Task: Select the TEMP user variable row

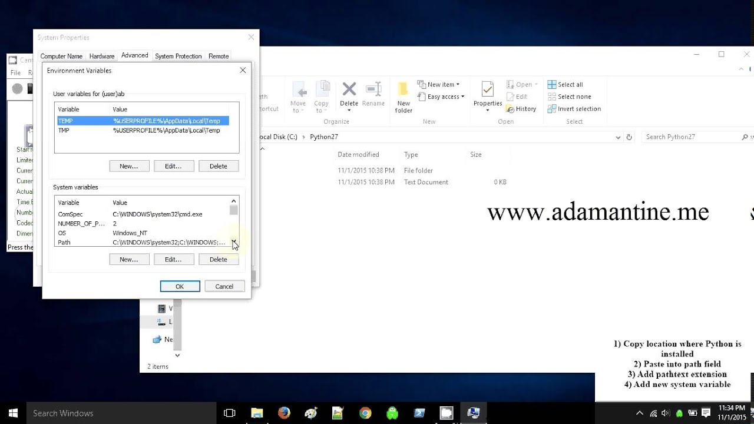Action: point(143,121)
